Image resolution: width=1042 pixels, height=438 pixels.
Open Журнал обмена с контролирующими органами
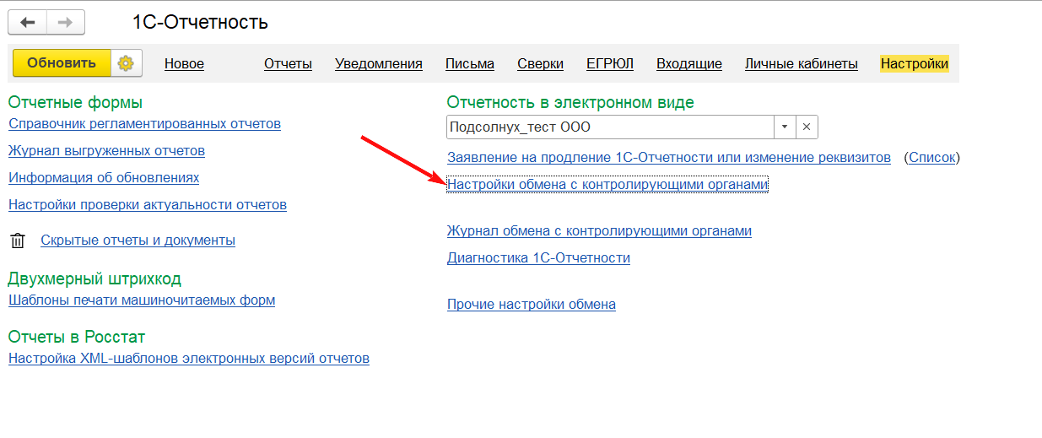[599, 231]
